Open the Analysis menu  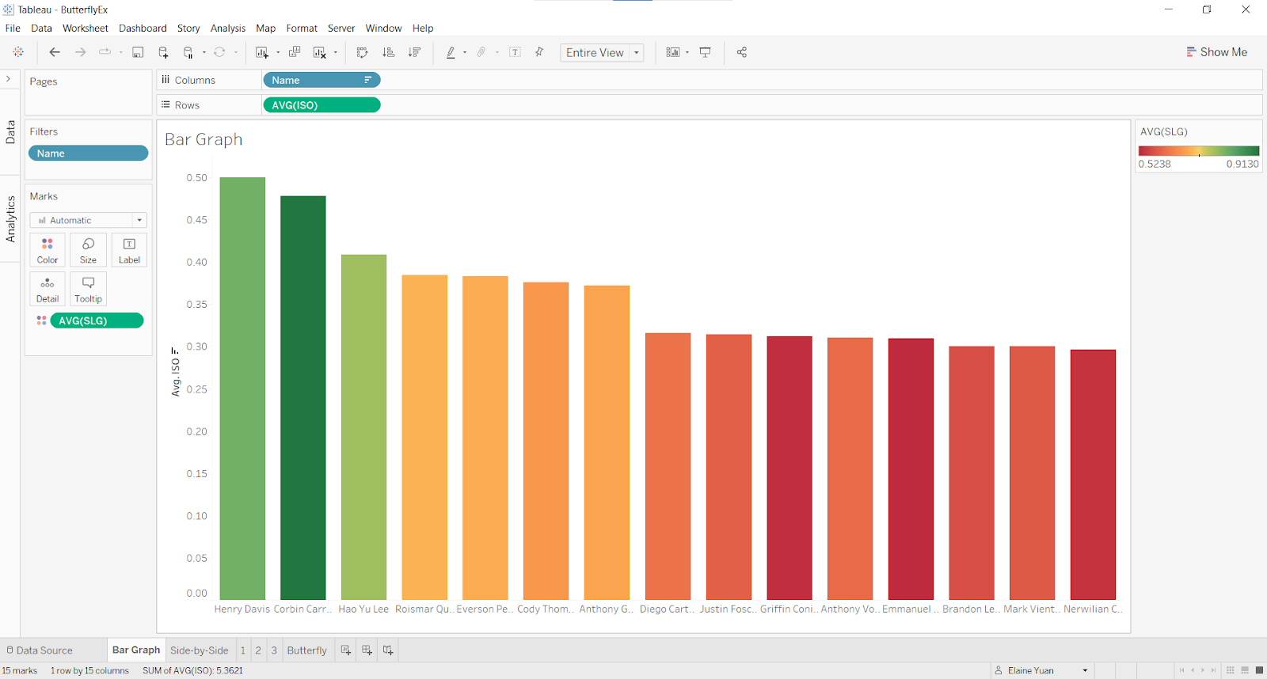[x=228, y=28]
